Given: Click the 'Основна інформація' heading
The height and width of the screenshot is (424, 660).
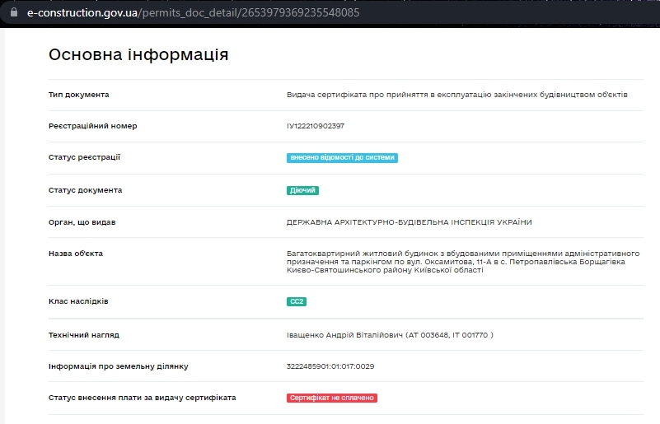Looking at the screenshot, I should coord(138,54).
